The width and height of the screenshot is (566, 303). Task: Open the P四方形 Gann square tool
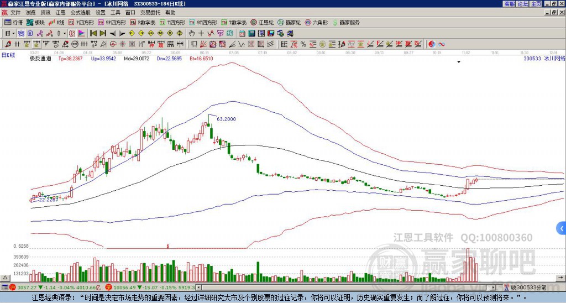(x=81, y=22)
